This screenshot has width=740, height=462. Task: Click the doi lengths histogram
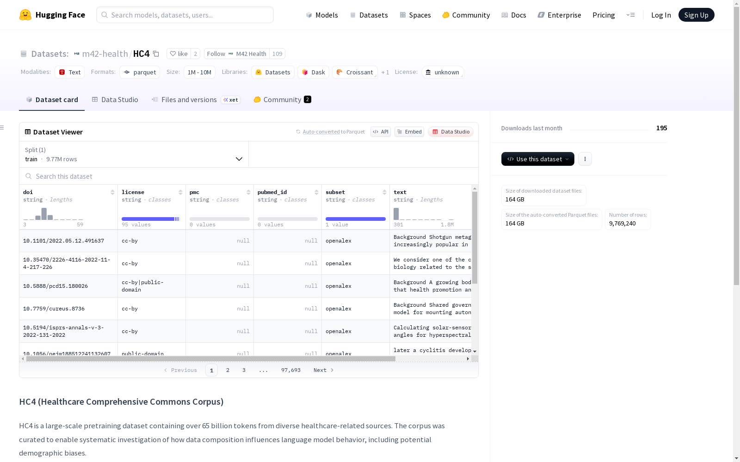(x=53, y=214)
